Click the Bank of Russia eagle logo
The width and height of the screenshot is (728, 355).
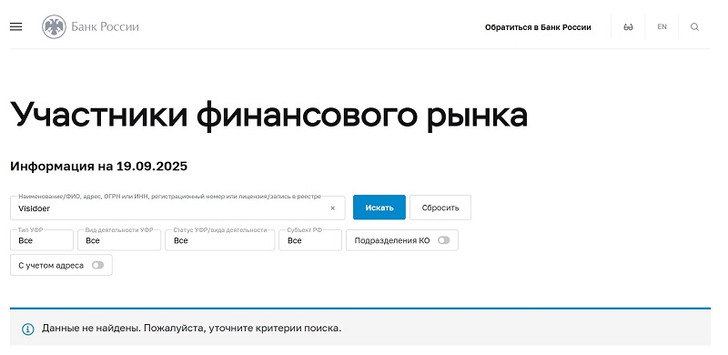coord(55,27)
